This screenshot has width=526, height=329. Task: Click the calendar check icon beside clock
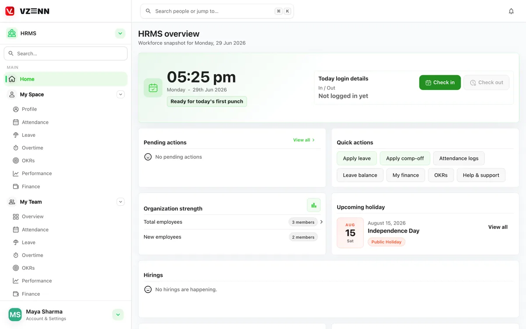click(153, 88)
